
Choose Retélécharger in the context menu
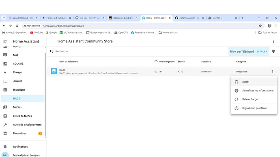click(254, 99)
